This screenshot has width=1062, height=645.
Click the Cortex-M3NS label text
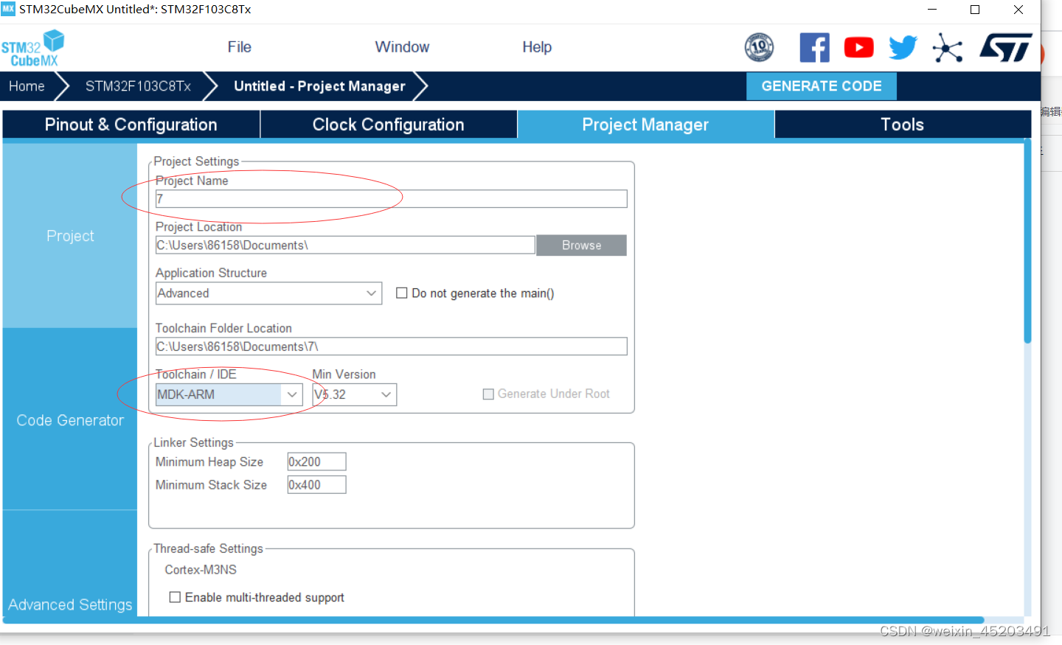pos(201,570)
